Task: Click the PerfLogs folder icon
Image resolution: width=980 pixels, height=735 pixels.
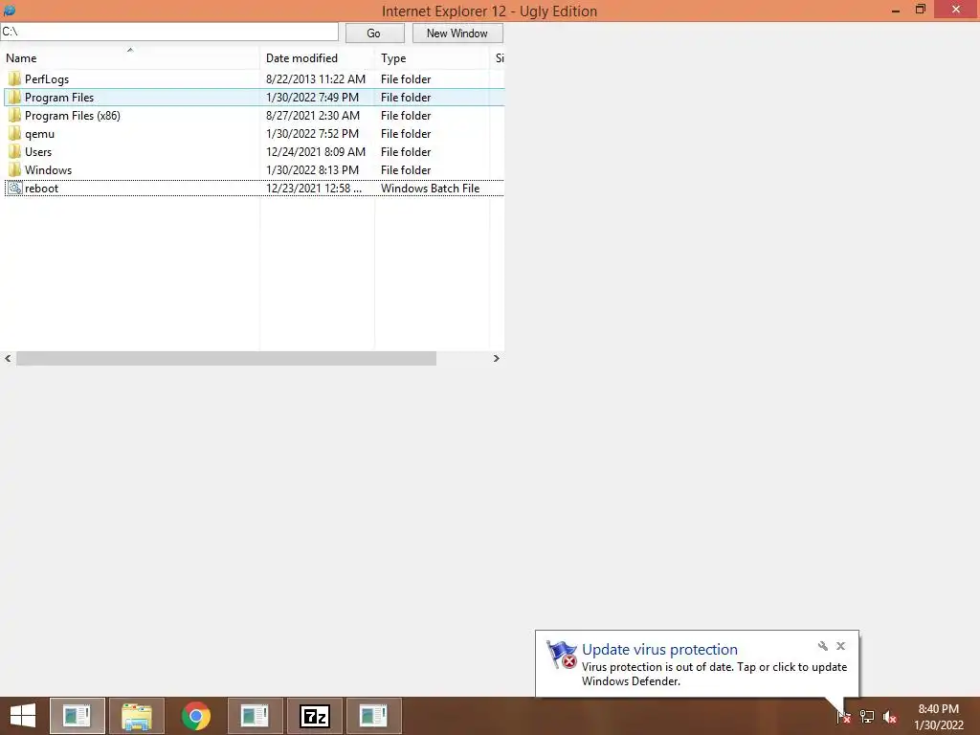Action: (x=14, y=79)
